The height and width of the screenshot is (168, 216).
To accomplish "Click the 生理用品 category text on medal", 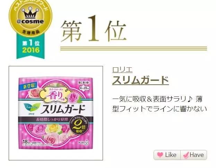I will click(31, 32).
